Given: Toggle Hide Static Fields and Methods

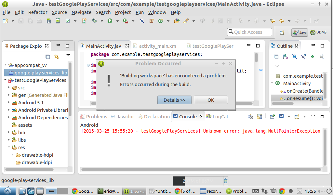Looking at the screenshot, I should click(303, 57).
